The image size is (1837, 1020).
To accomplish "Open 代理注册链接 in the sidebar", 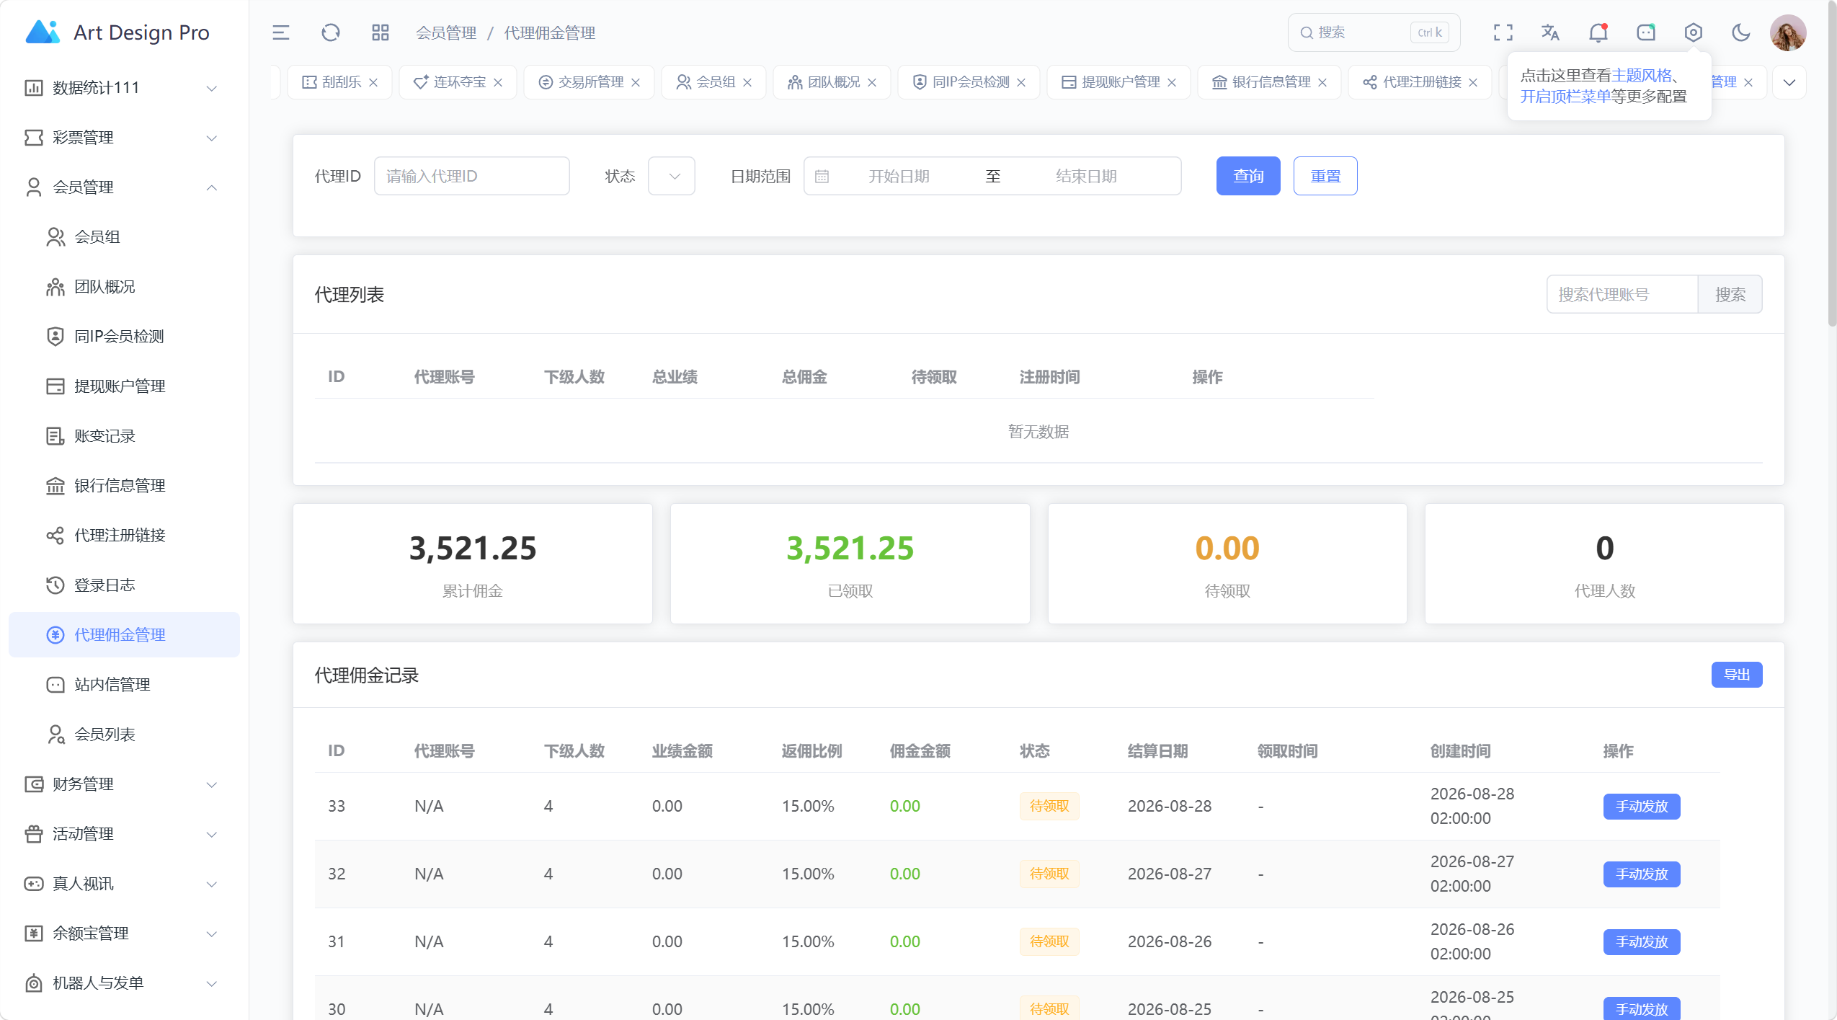I will [x=124, y=535].
